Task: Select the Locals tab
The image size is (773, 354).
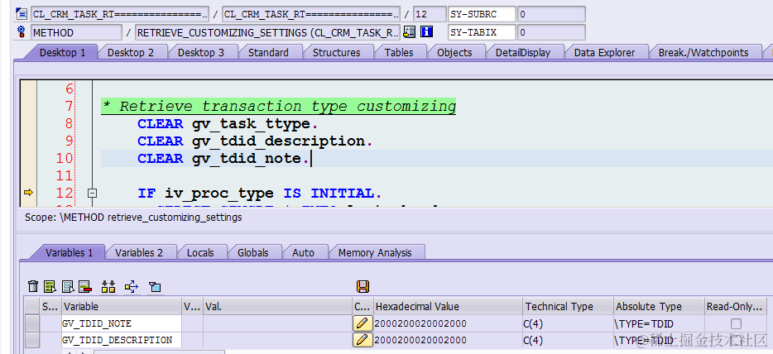Action: [200, 252]
